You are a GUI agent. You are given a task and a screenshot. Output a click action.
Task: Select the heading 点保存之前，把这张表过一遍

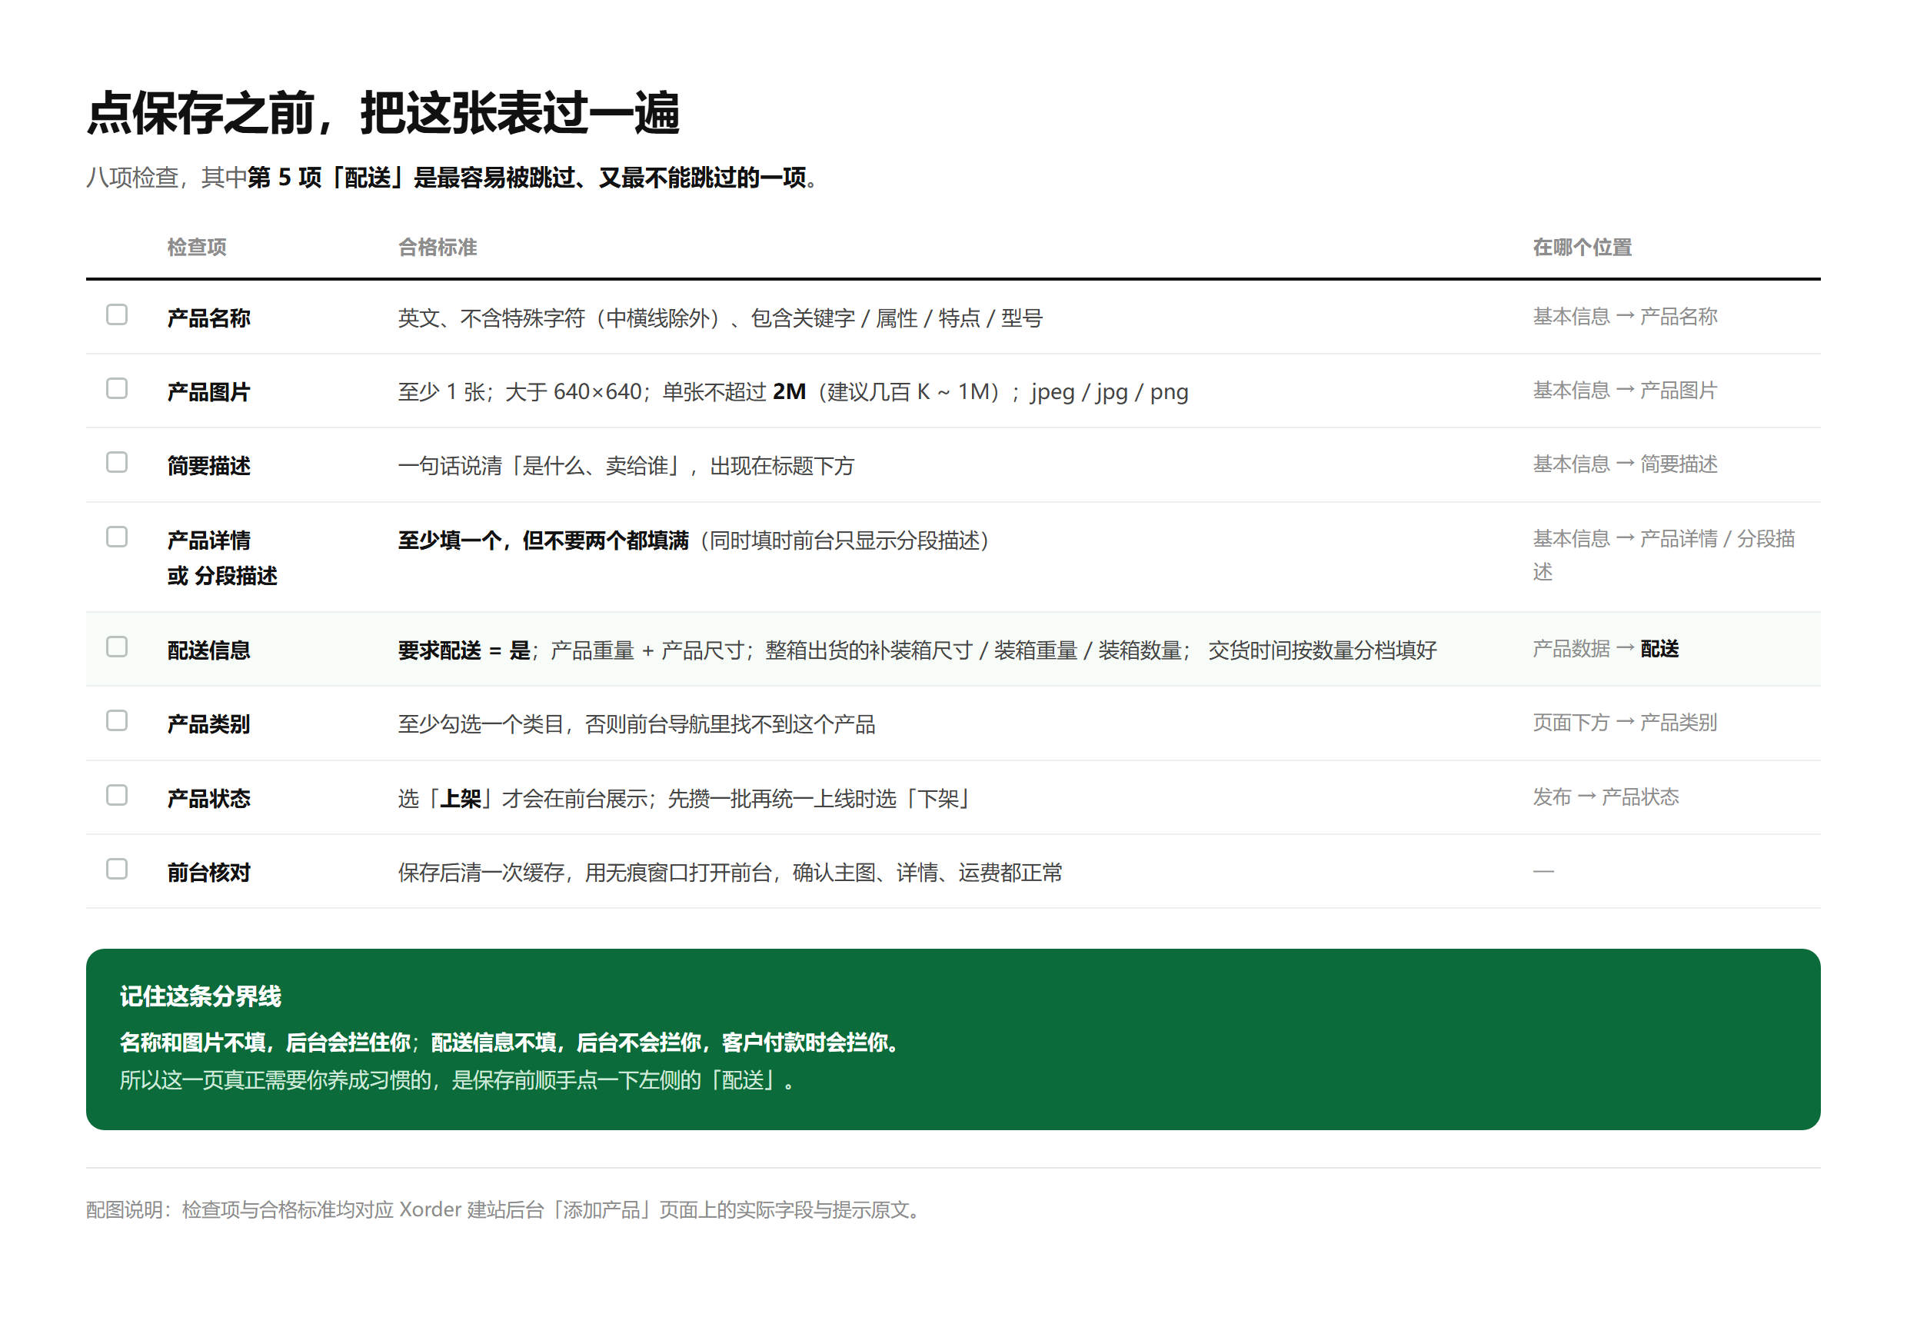[x=383, y=113]
